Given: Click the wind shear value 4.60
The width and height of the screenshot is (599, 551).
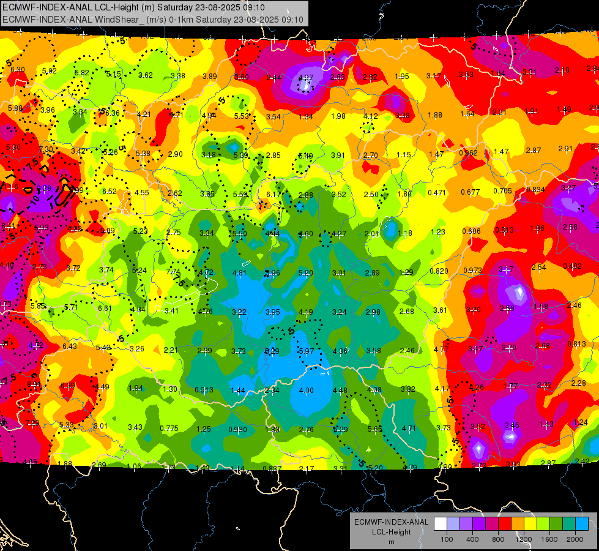Looking at the screenshot, I should point(305,234).
